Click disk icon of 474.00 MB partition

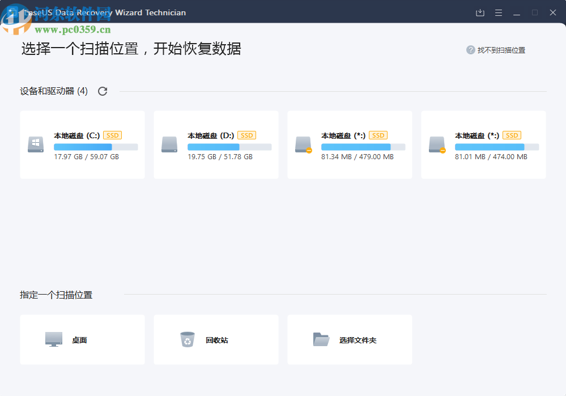437,144
